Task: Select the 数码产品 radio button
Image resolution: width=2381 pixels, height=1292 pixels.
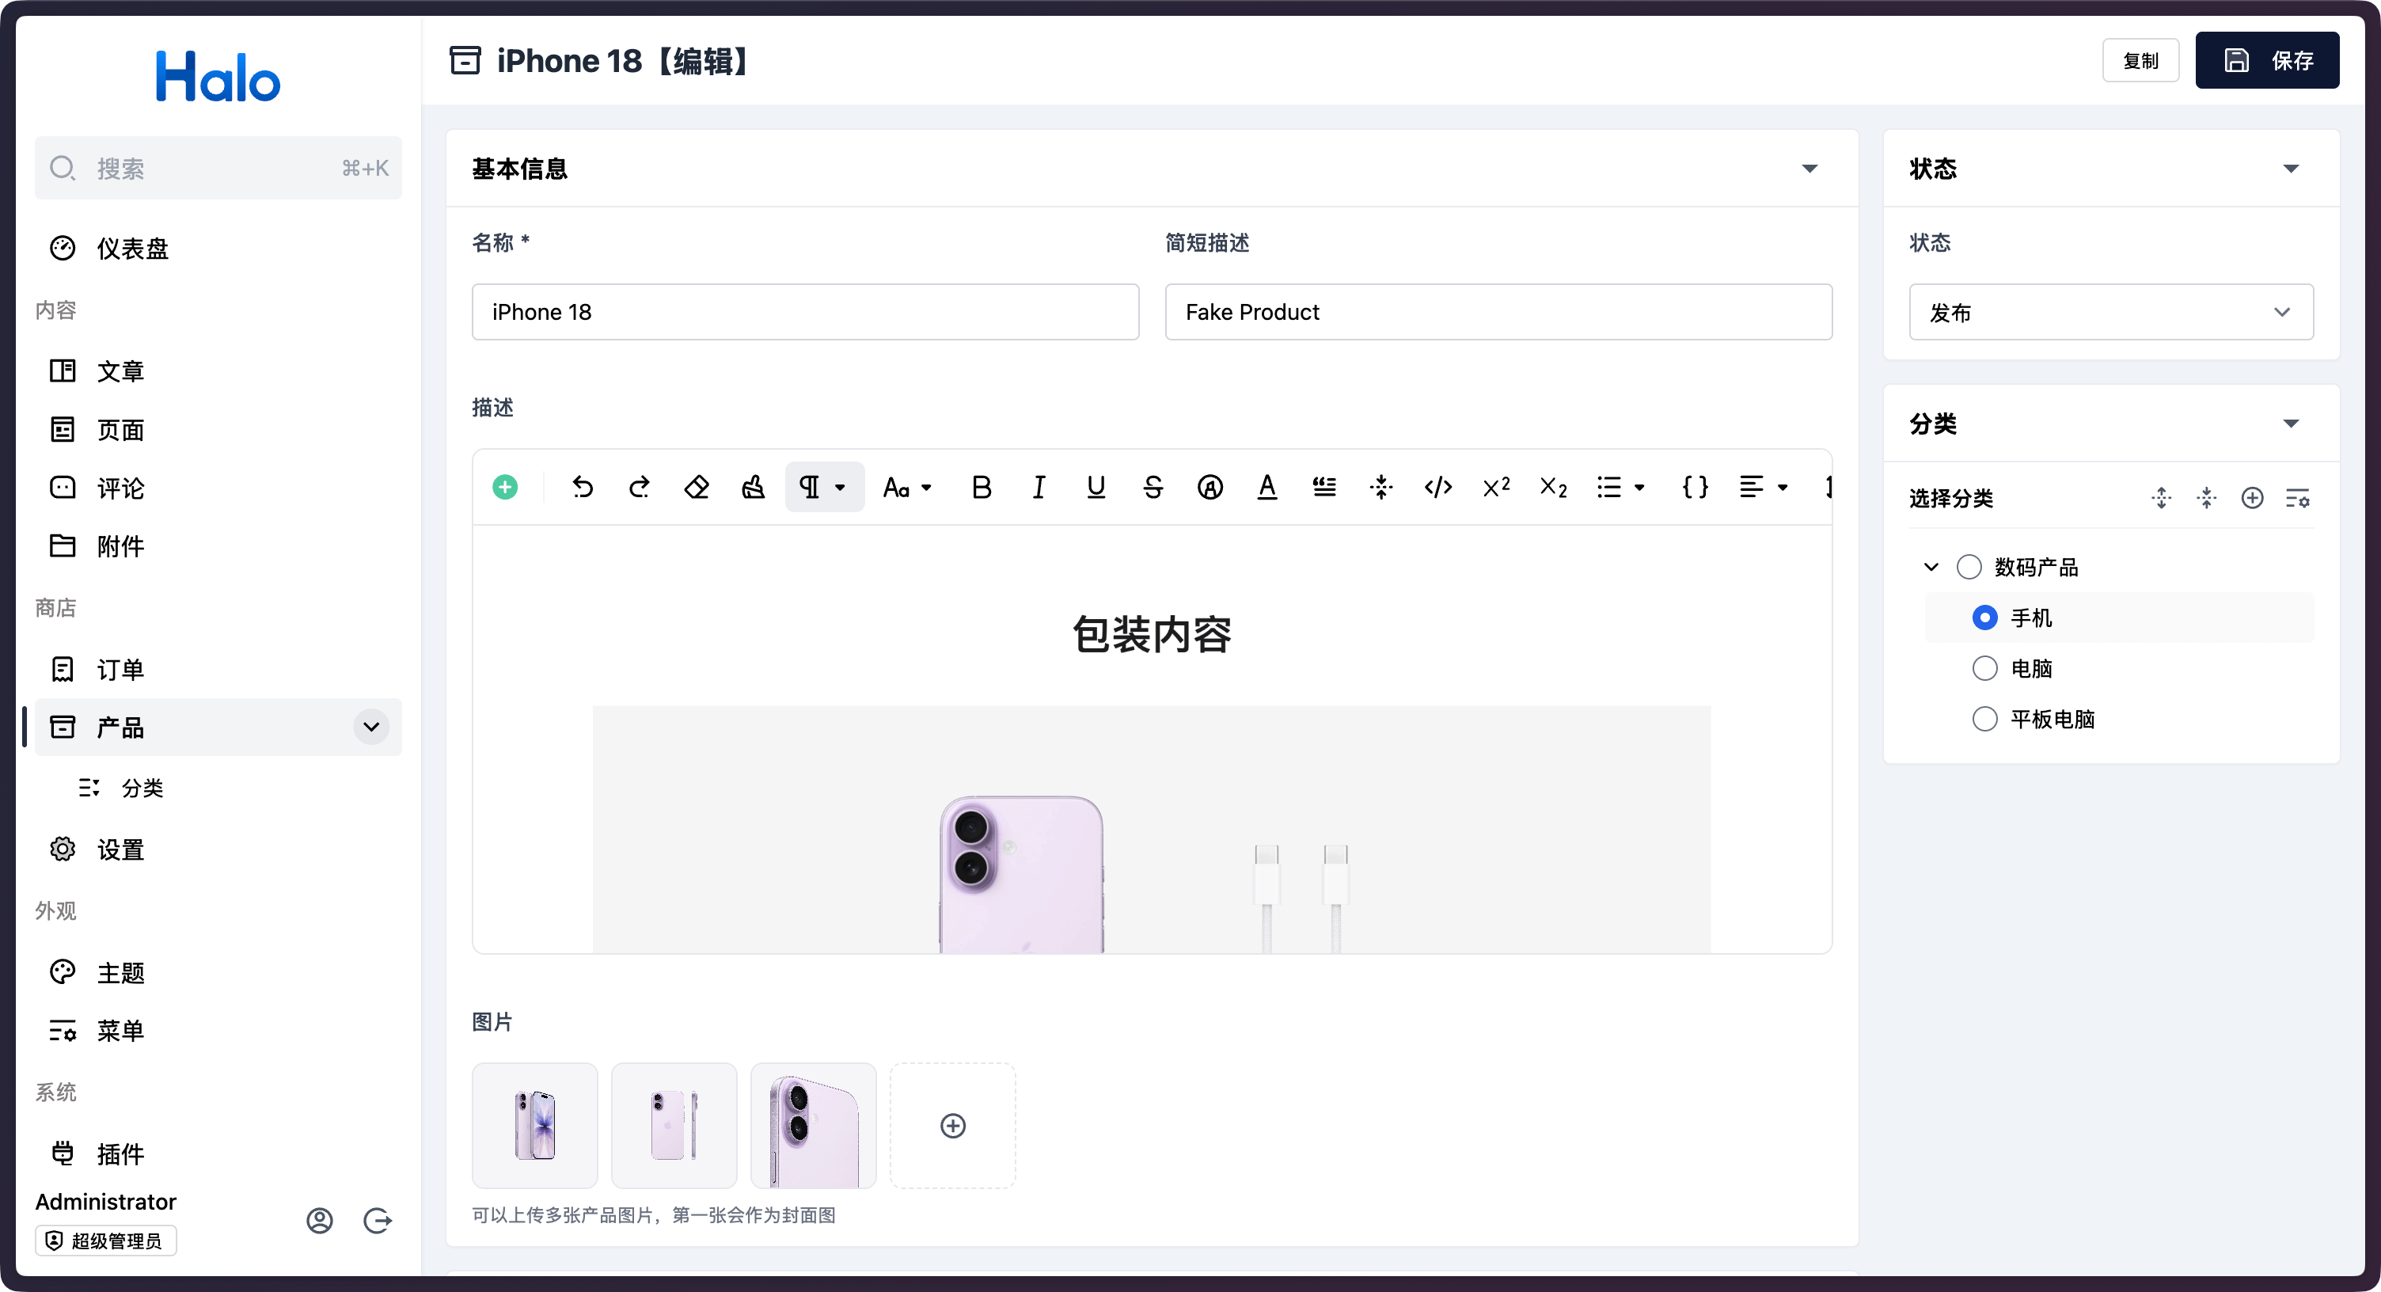Action: pos(1969,567)
